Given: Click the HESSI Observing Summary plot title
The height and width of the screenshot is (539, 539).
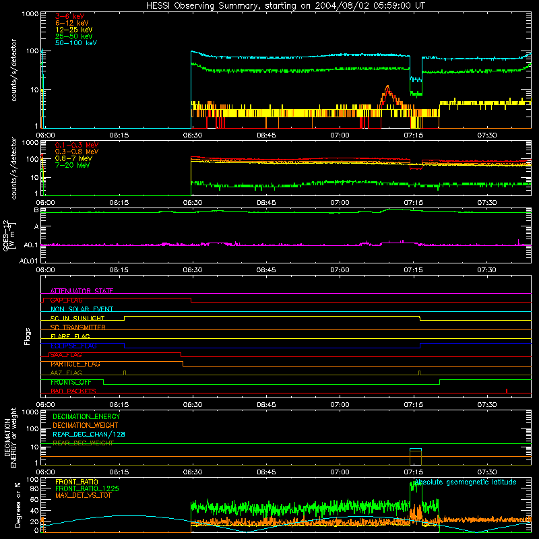Looking at the screenshot, I should (285, 6).
